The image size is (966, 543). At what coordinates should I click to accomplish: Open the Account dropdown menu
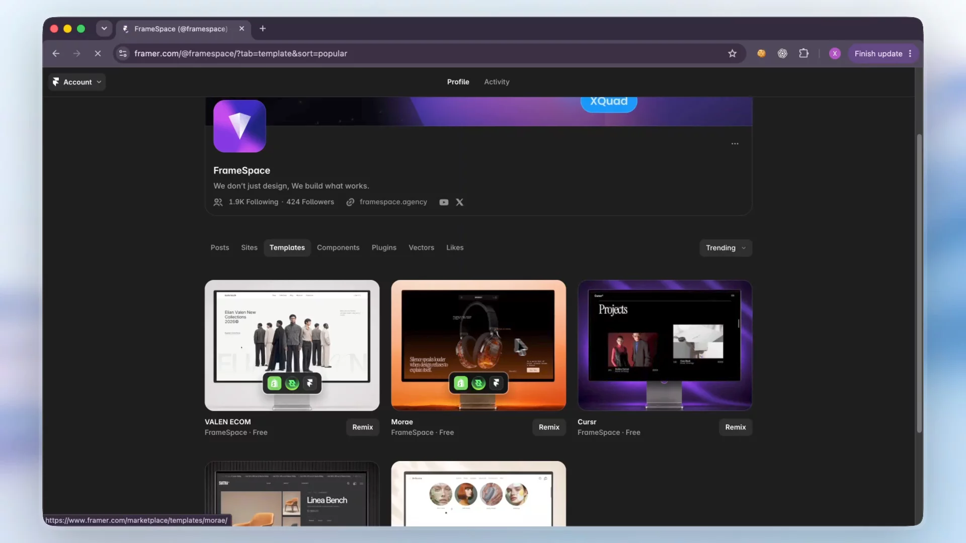pos(77,82)
